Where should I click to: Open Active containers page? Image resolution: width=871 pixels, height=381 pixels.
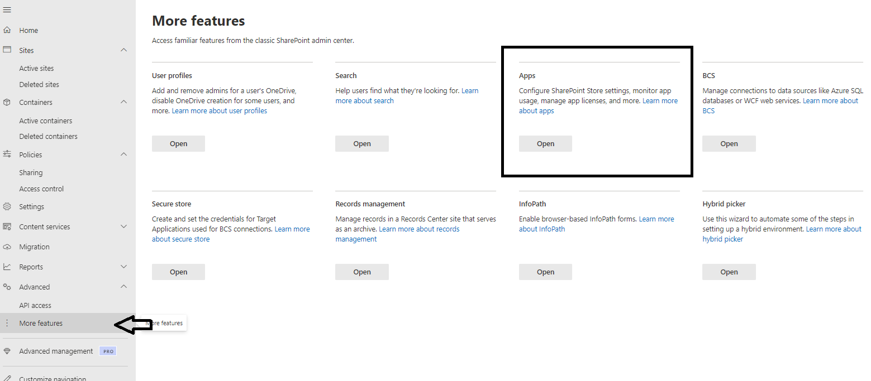[x=46, y=120]
